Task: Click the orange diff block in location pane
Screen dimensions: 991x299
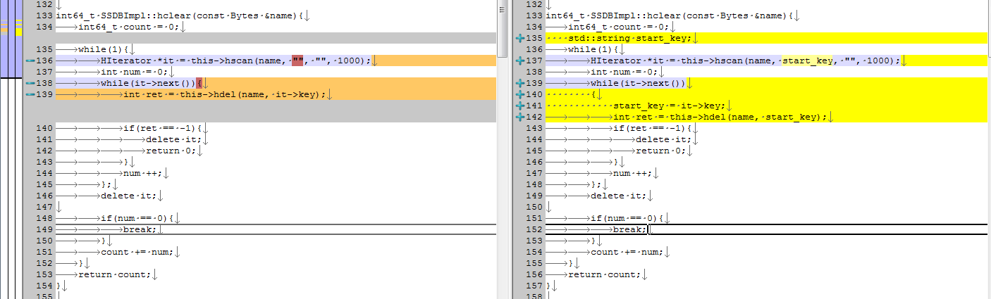Action: [x=6, y=29]
